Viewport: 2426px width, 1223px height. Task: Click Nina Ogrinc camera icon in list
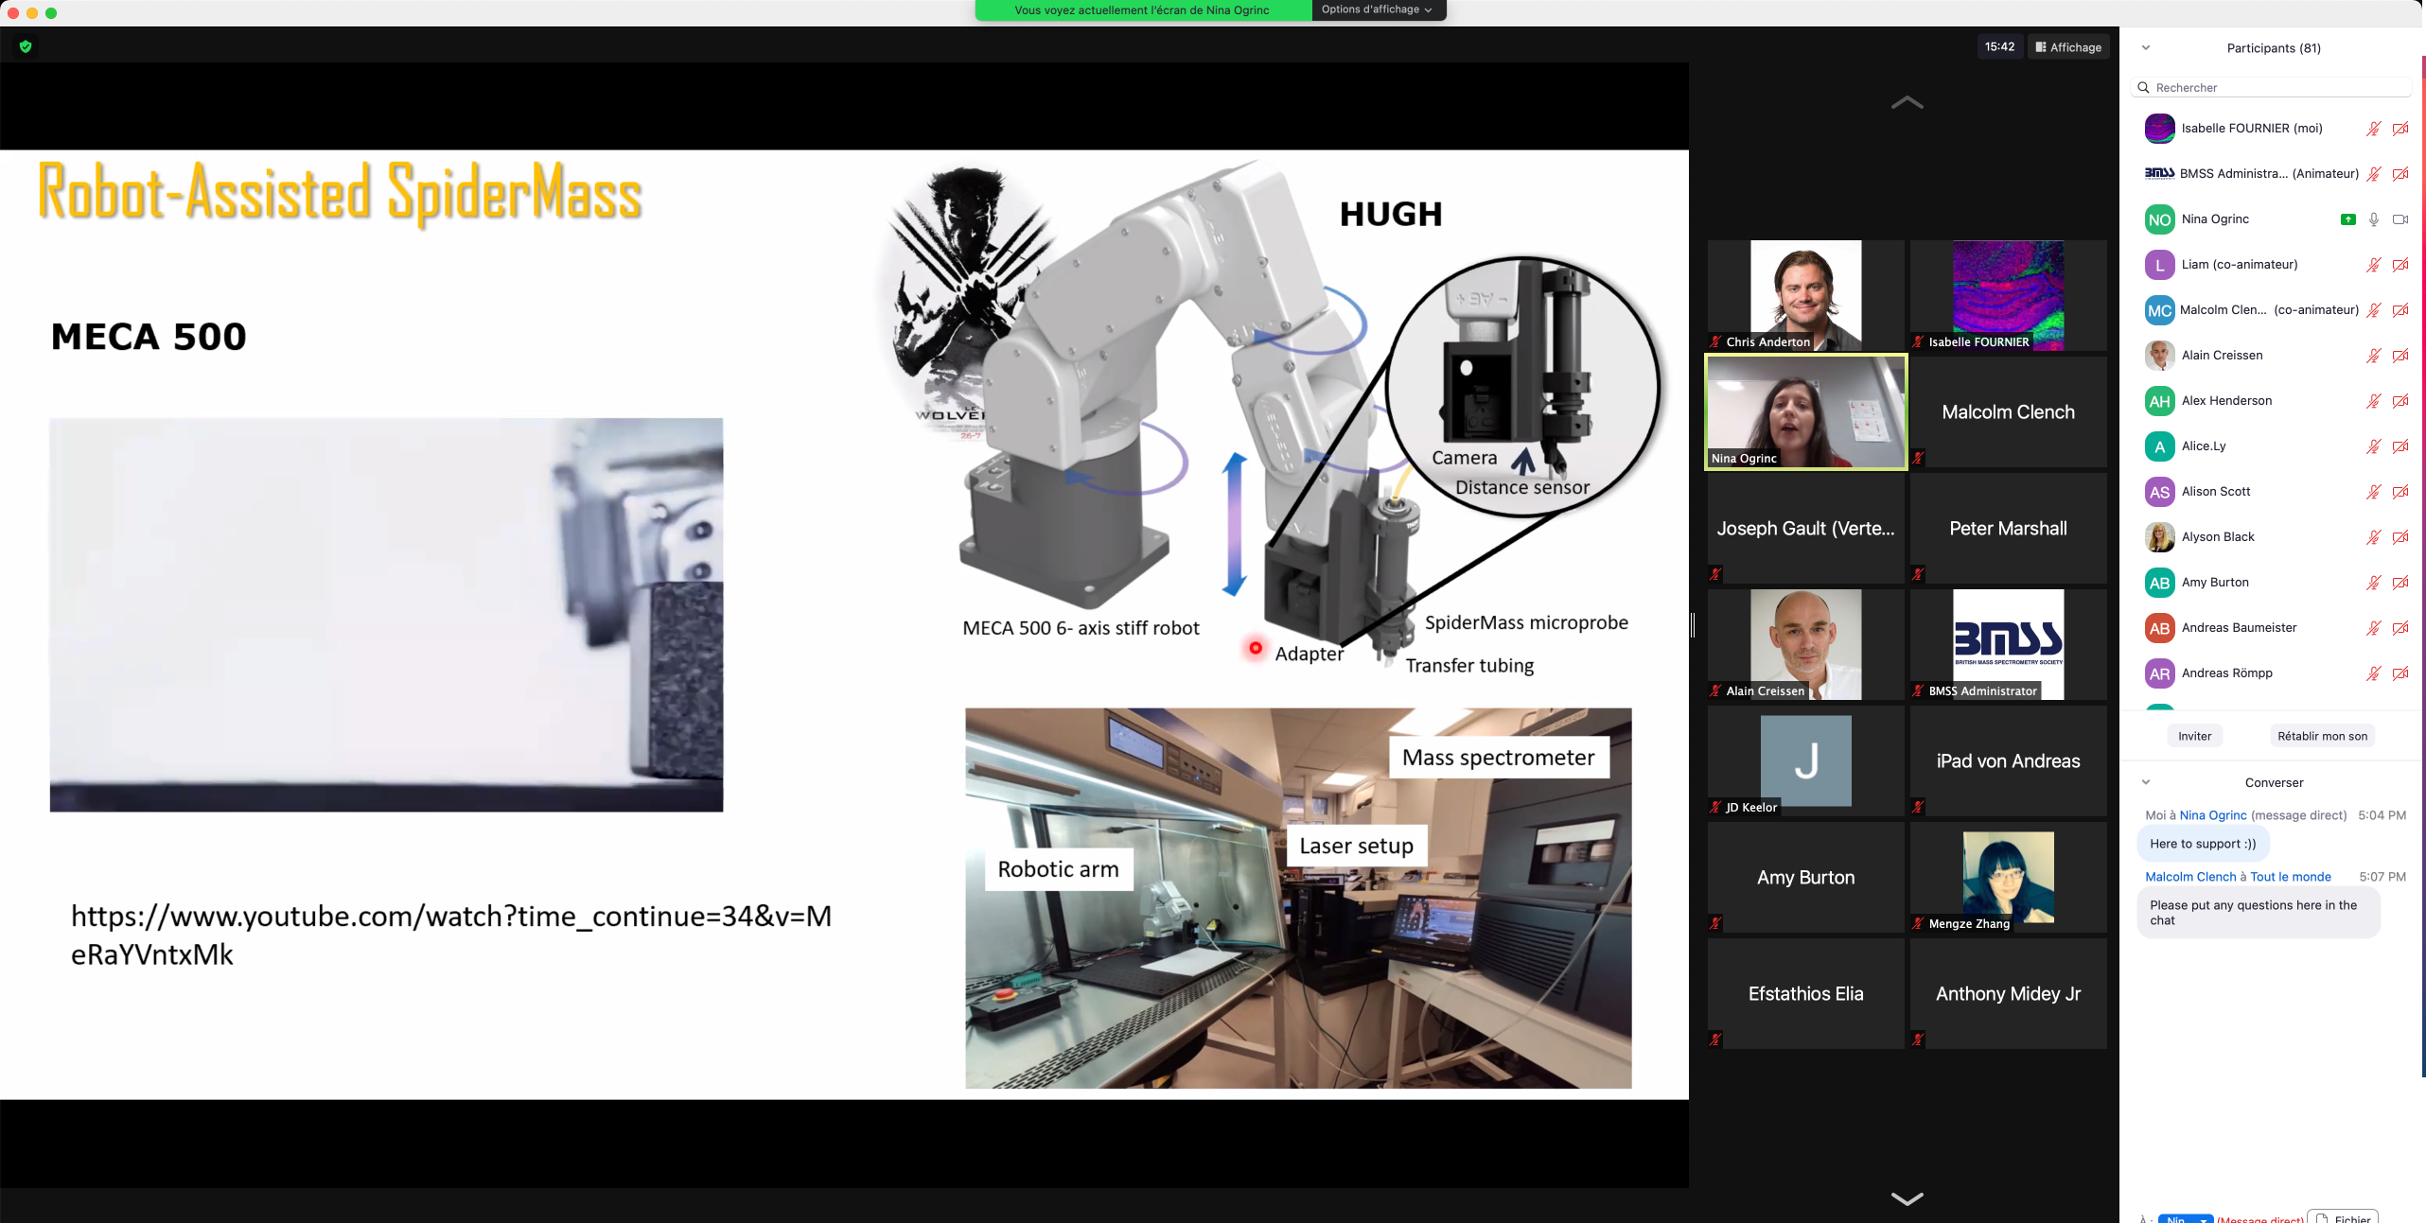pos(2400,219)
